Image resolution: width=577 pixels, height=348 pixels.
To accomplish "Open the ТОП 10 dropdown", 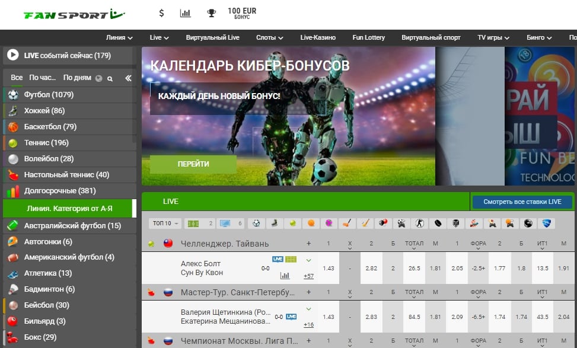I will coord(164,224).
